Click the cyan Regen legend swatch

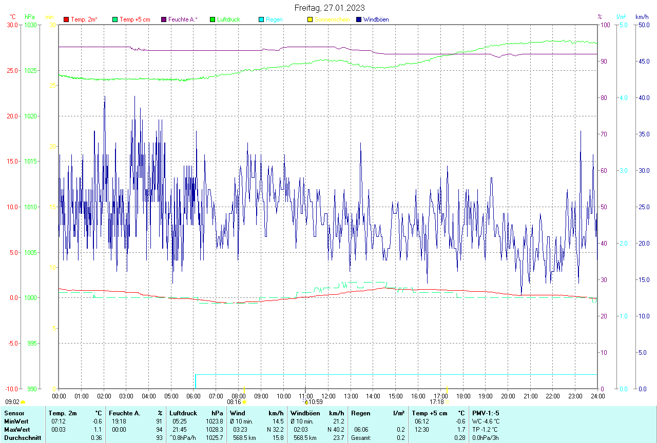pos(261,19)
